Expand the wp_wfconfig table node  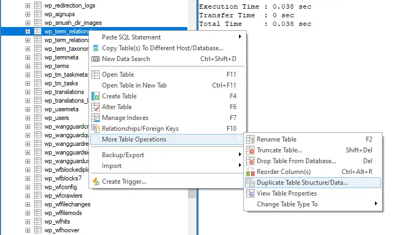[x=28, y=187]
